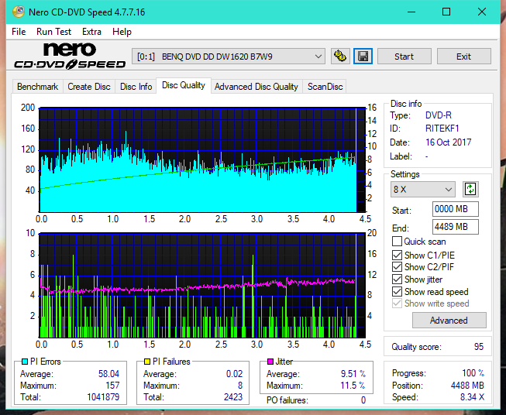Expand the 8 X speed dropdown
This screenshot has width=506, height=415.
423,189
